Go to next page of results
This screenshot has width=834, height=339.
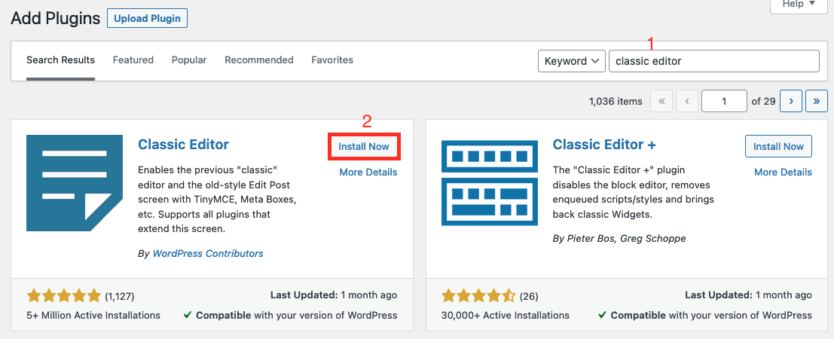791,101
